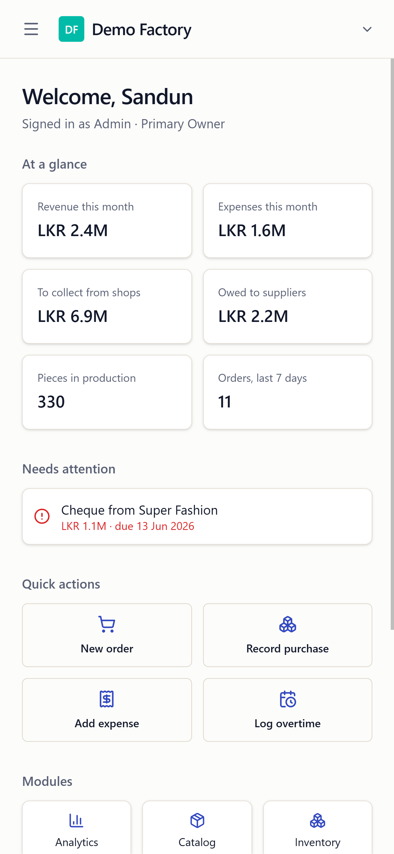Click the Demo Factory workspace name
The width and height of the screenshot is (394, 854).
[142, 30]
